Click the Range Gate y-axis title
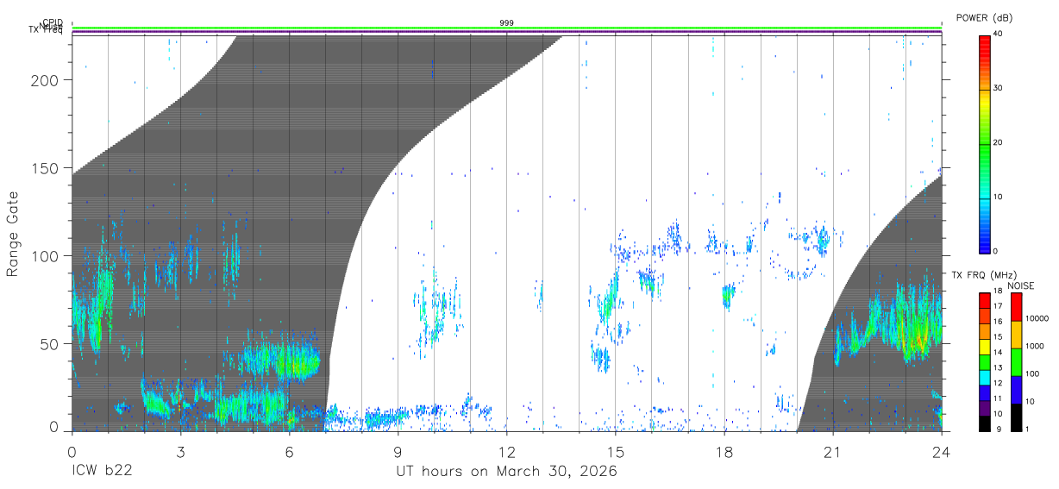The image size is (1059, 489). 13,234
